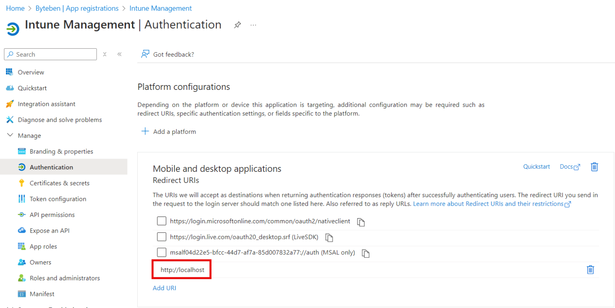
Task: Click the Add URI link
Action: [x=164, y=288]
